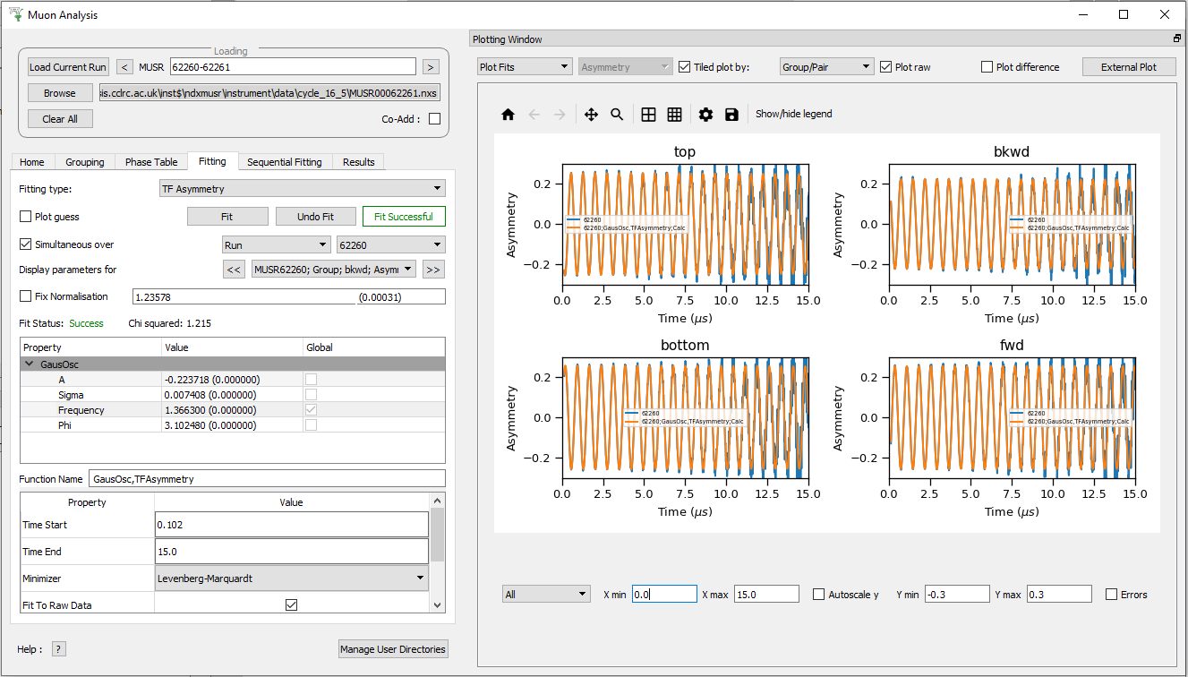Click the subplot layout grid icon
This screenshot has width=1188, height=677.
tap(648, 115)
